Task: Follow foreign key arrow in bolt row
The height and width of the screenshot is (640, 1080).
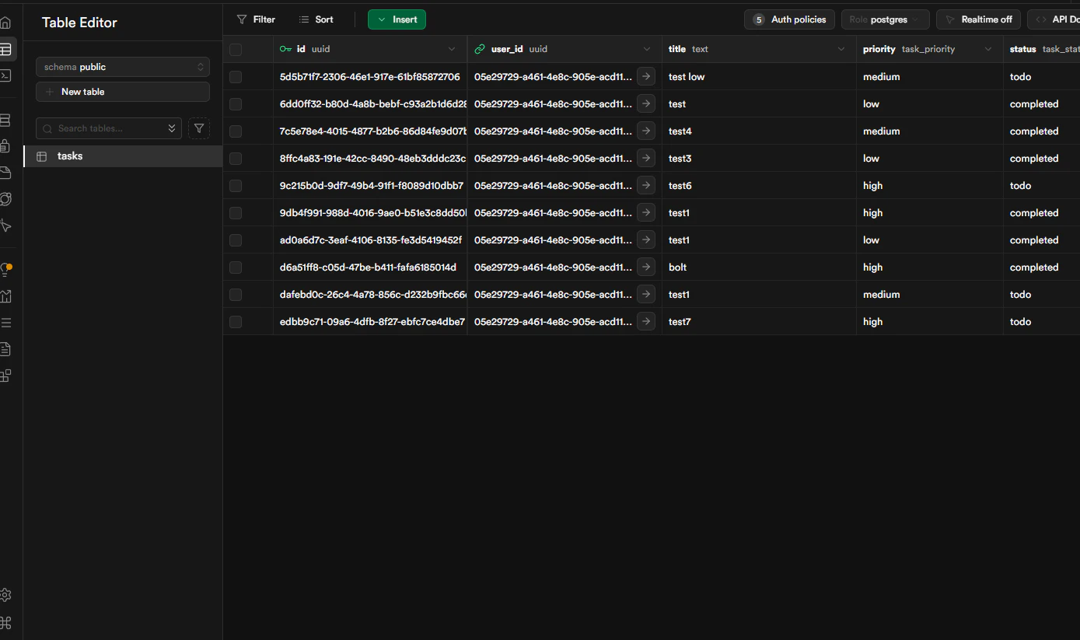Action: pos(646,267)
